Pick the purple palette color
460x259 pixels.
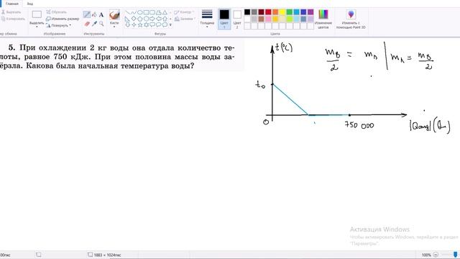(310, 12)
